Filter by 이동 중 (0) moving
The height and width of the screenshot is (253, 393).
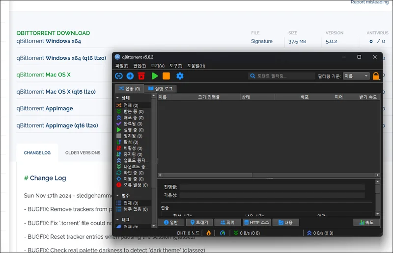click(133, 179)
